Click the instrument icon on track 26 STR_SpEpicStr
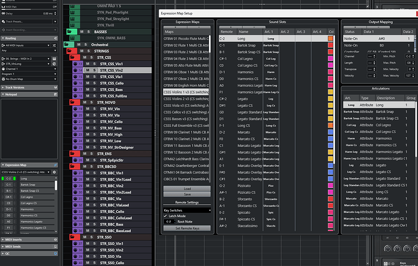 tap(75, 160)
